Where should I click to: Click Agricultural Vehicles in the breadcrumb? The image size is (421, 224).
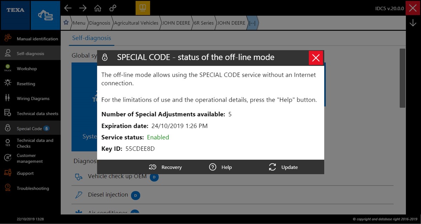pyautogui.click(x=136, y=23)
